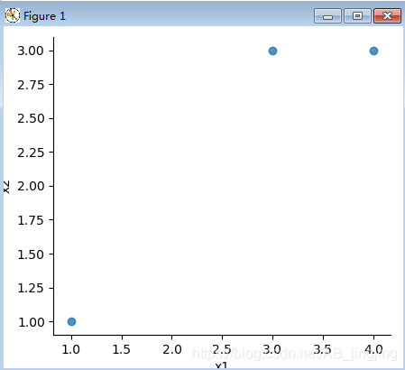
Task: Click the scatter point at x1=3.0
Action: click(272, 51)
